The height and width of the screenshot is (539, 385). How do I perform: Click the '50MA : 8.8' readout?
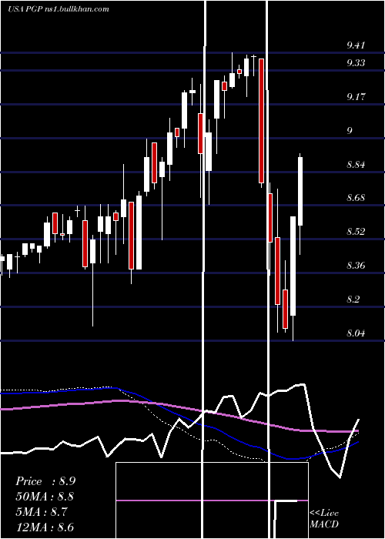45,497
